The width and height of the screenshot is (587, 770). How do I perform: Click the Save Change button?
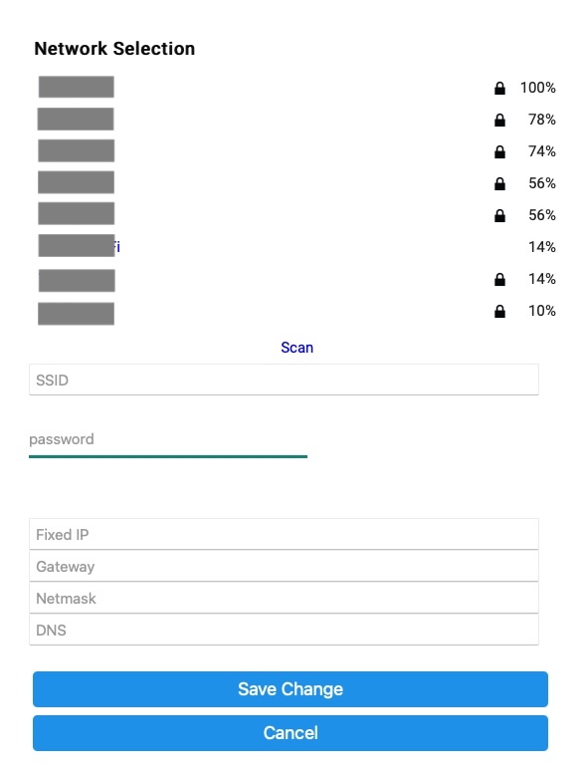[291, 689]
